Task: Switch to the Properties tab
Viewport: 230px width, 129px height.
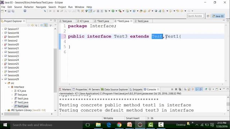Action: (x=80, y=89)
